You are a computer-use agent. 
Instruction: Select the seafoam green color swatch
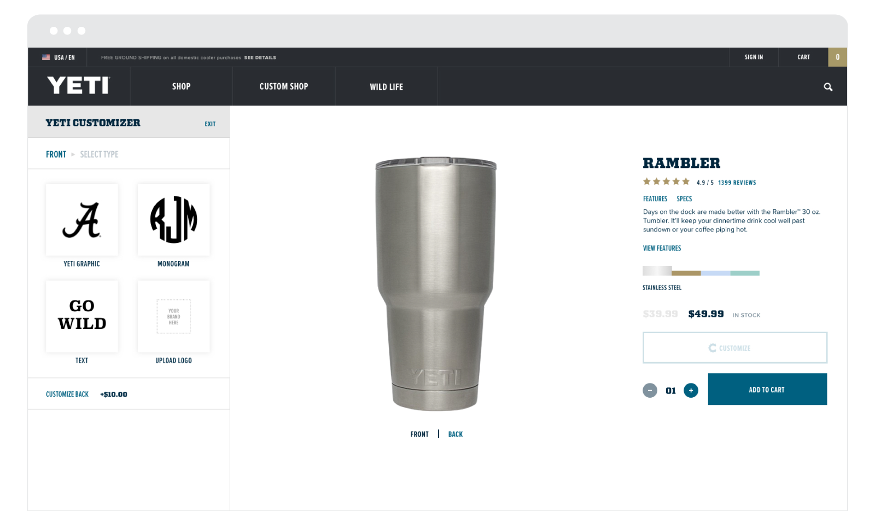pyautogui.click(x=745, y=273)
